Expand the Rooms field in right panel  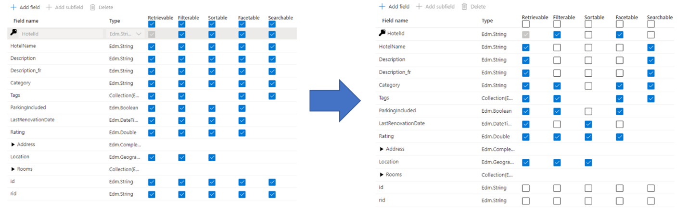(x=382, y=175)
